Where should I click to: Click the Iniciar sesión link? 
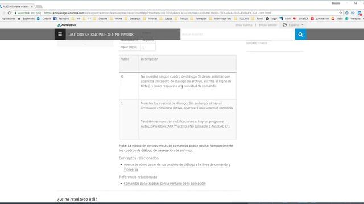[268, 25]
